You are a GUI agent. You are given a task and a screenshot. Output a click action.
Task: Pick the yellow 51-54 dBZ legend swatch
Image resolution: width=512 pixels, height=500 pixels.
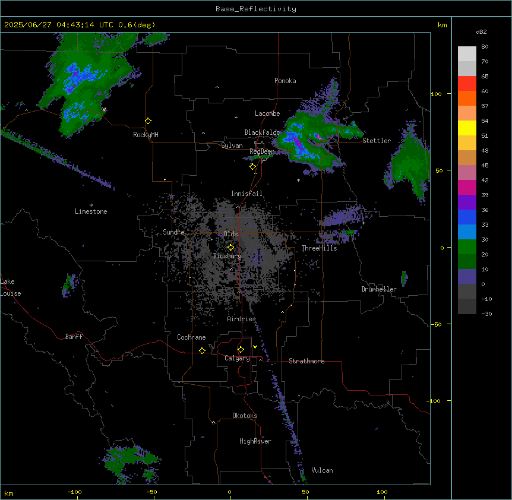467,128
